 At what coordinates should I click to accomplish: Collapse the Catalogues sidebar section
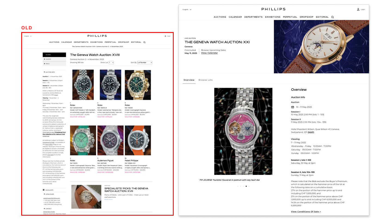(49, 194)
